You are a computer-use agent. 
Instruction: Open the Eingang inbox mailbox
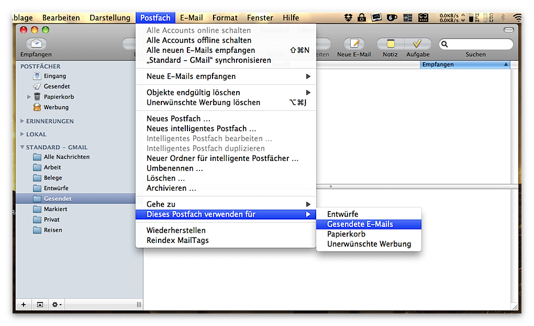click(54, 76)
